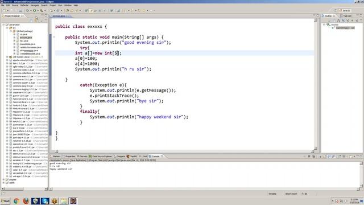The image size is (364, 205).
Task: Open the Refactor menu
Action: [x=24, y=5]
